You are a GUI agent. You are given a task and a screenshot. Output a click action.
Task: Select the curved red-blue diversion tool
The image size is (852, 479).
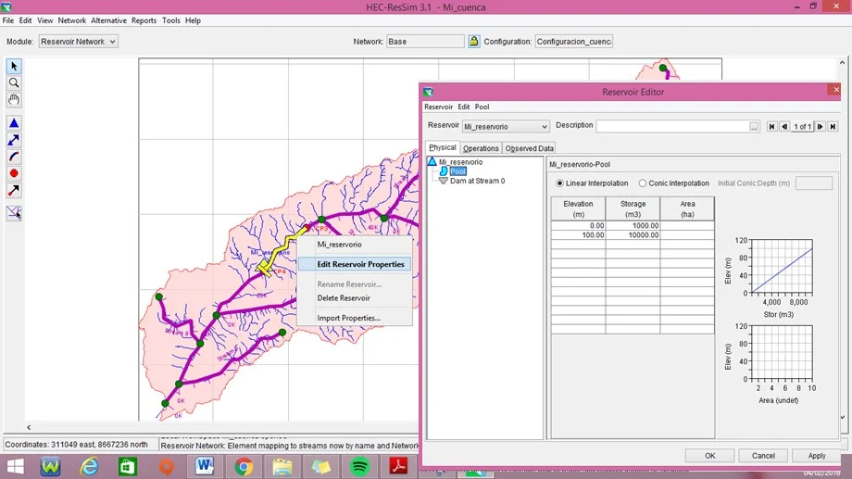[14, 158]
